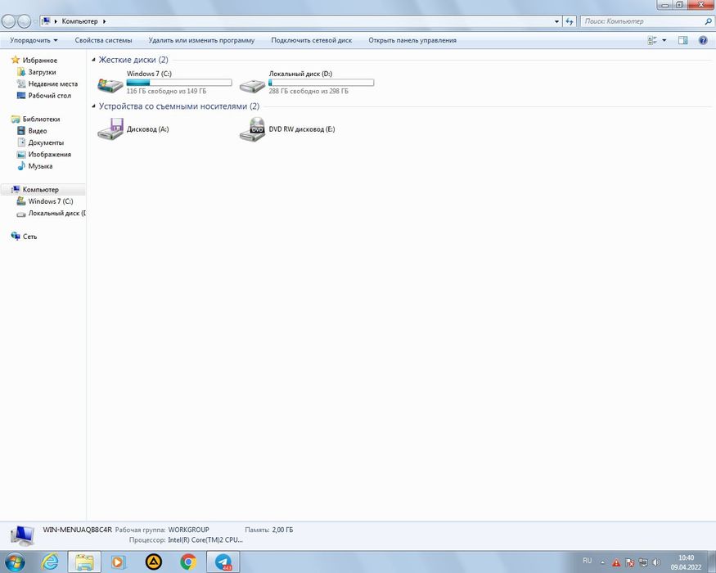The width and height of the screenshot is (716, 573).
Task: Expand the arrow after Компьютер breadcrumb
Action: pyautogui.click(x=105, y=21)
